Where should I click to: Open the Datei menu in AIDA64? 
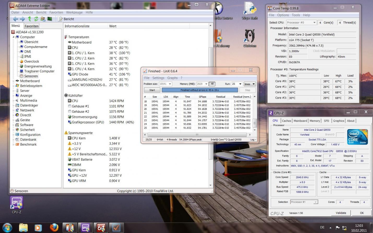pyautogui.click(x=15, y=12)
